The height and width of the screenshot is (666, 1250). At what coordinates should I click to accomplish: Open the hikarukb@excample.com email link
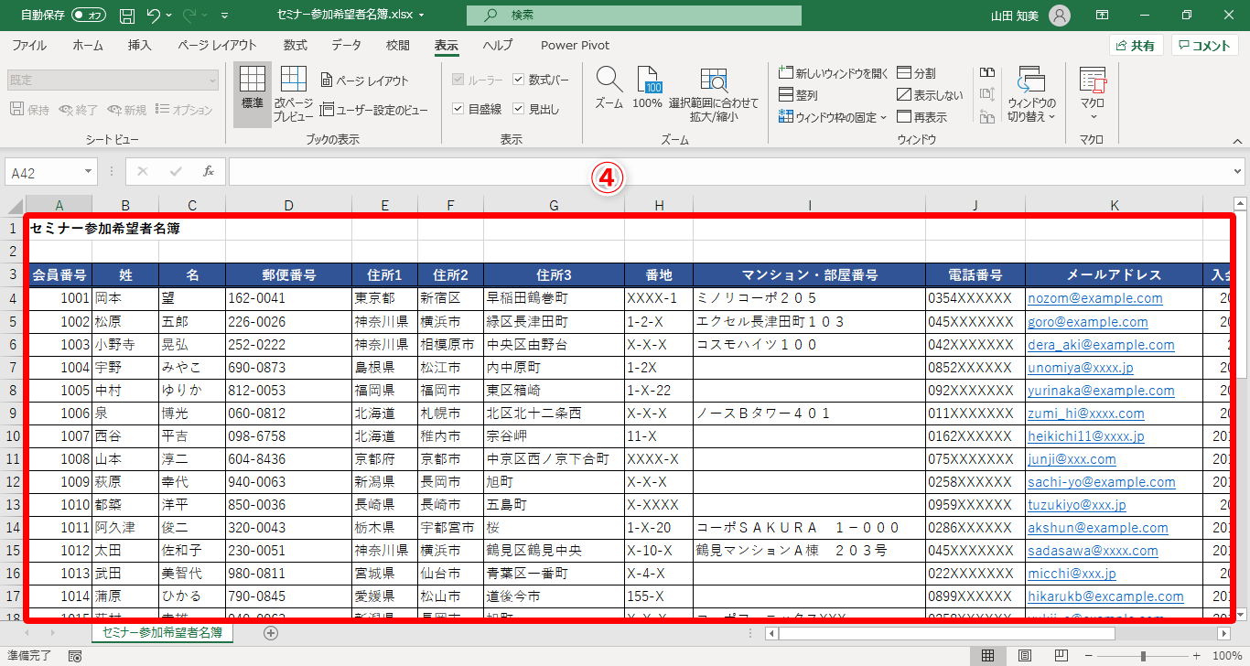click(1105, 596)
